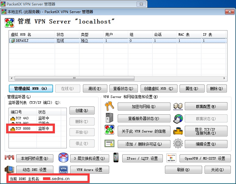Viewport: 236px width, 184px height.
Task: Click the OpenVPN MS-SSTP logo icon
Action: pos(171,158)
